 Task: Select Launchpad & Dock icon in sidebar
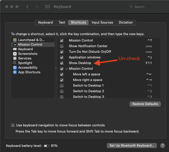15,40
